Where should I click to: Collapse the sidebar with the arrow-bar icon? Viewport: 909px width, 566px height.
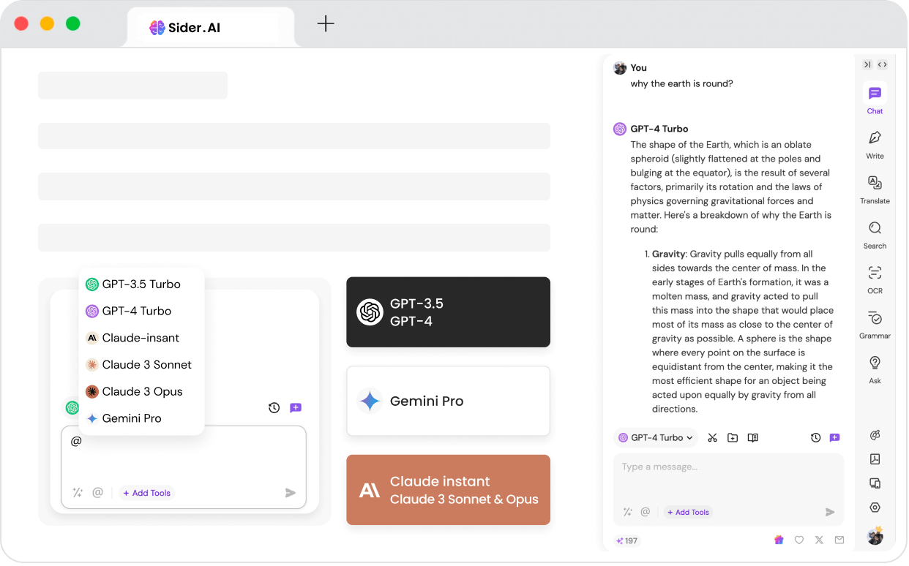(867, 64)
